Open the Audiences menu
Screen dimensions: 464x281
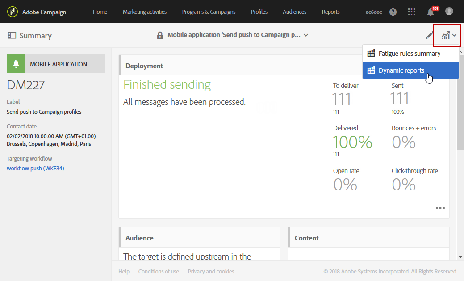294,12
